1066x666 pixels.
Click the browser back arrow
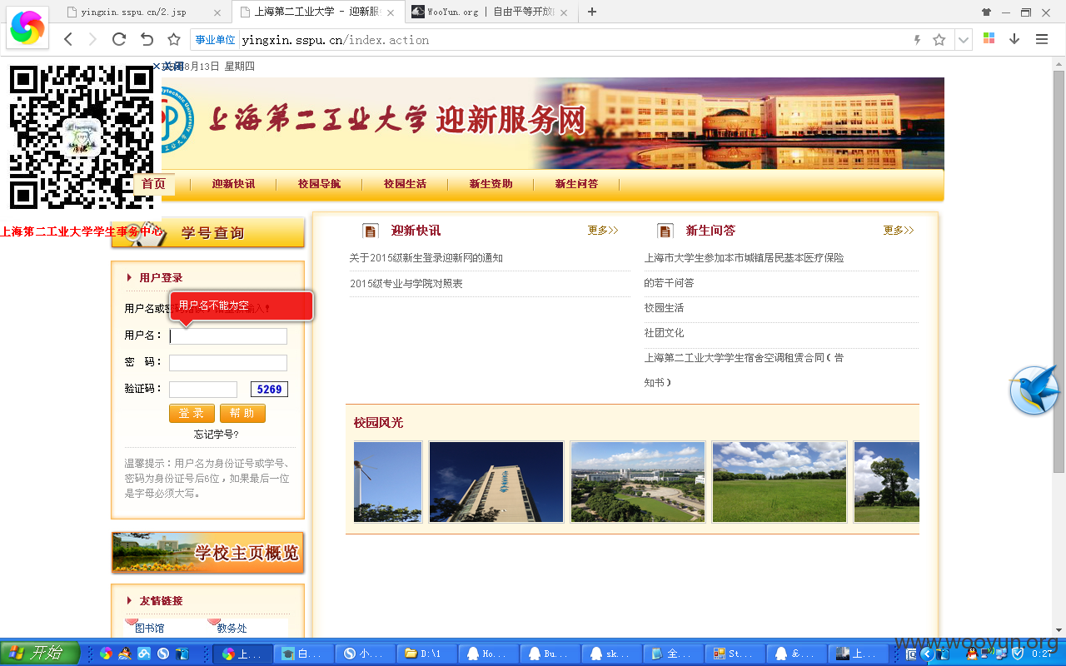(68, 39)
